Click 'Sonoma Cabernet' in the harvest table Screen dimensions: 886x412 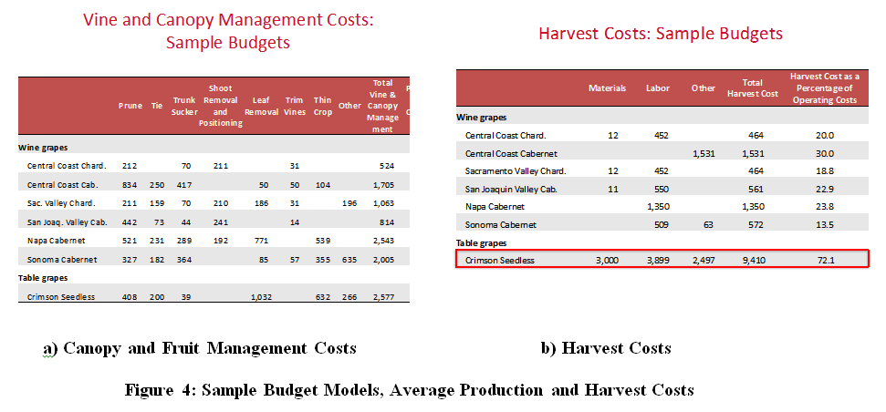click(501, 224)
